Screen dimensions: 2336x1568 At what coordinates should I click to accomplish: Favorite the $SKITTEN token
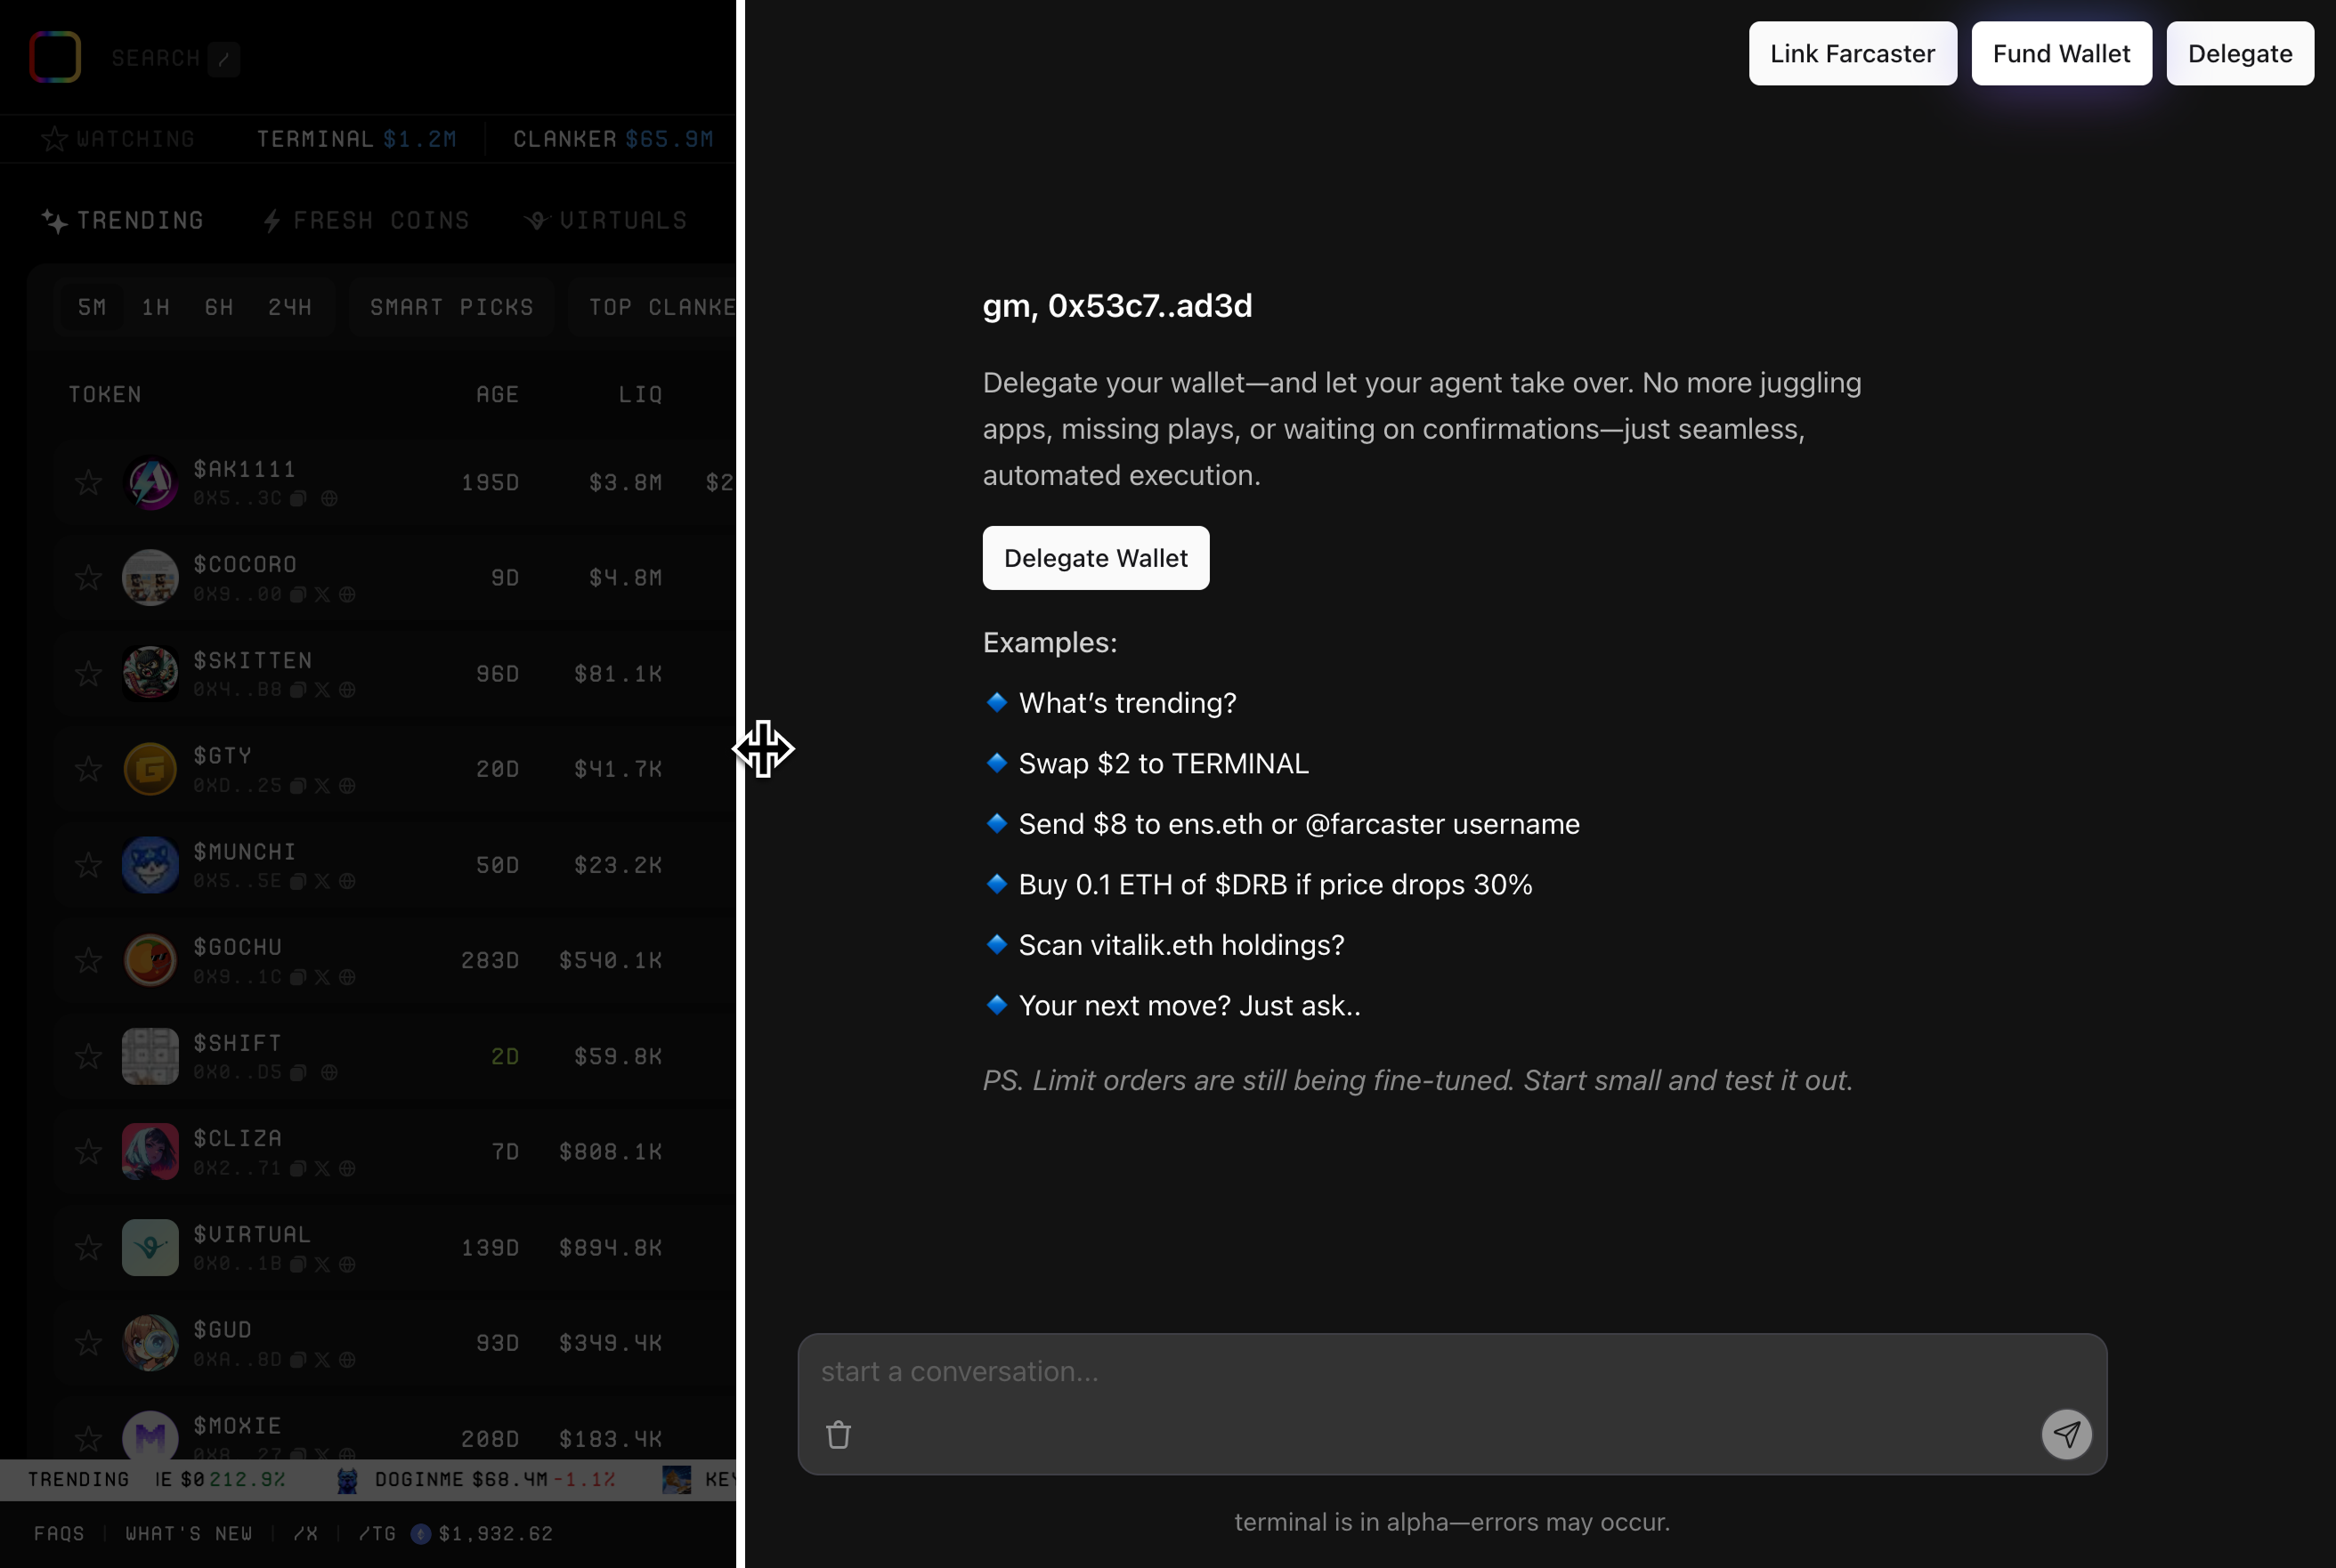click(x=88, y=673)
